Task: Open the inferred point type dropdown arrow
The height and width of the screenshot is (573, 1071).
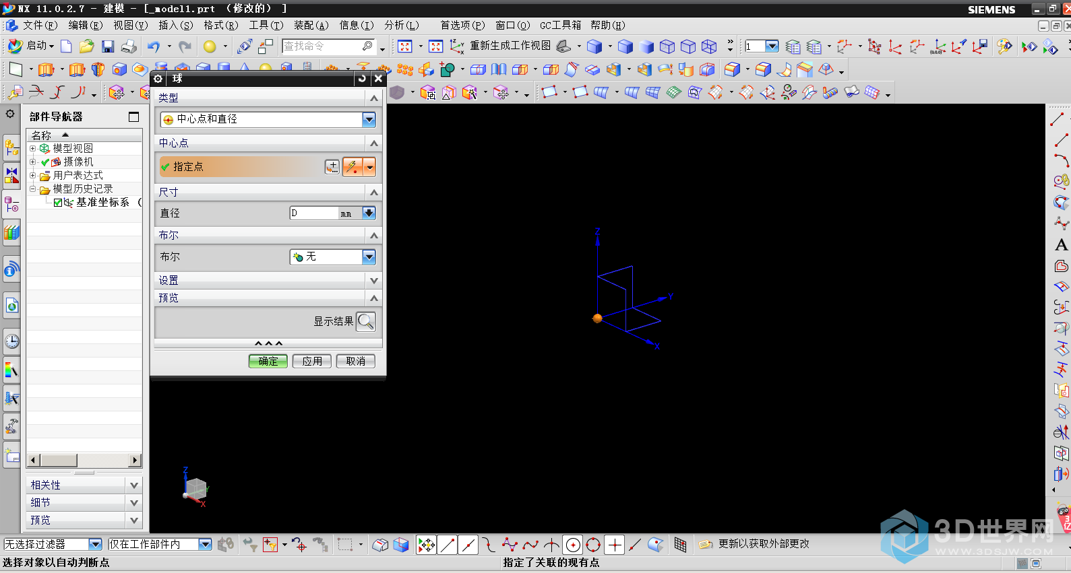Action: coord(369,167)
